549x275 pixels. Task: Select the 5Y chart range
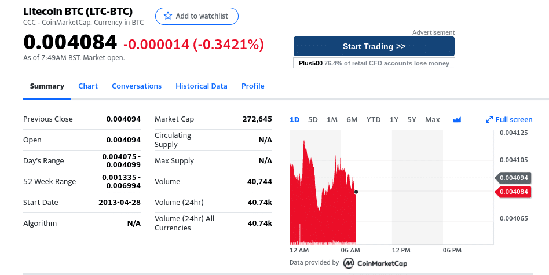tap(412, 120)
